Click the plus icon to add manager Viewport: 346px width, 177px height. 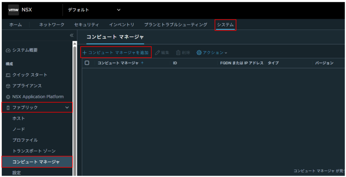[x=84, y=53]
